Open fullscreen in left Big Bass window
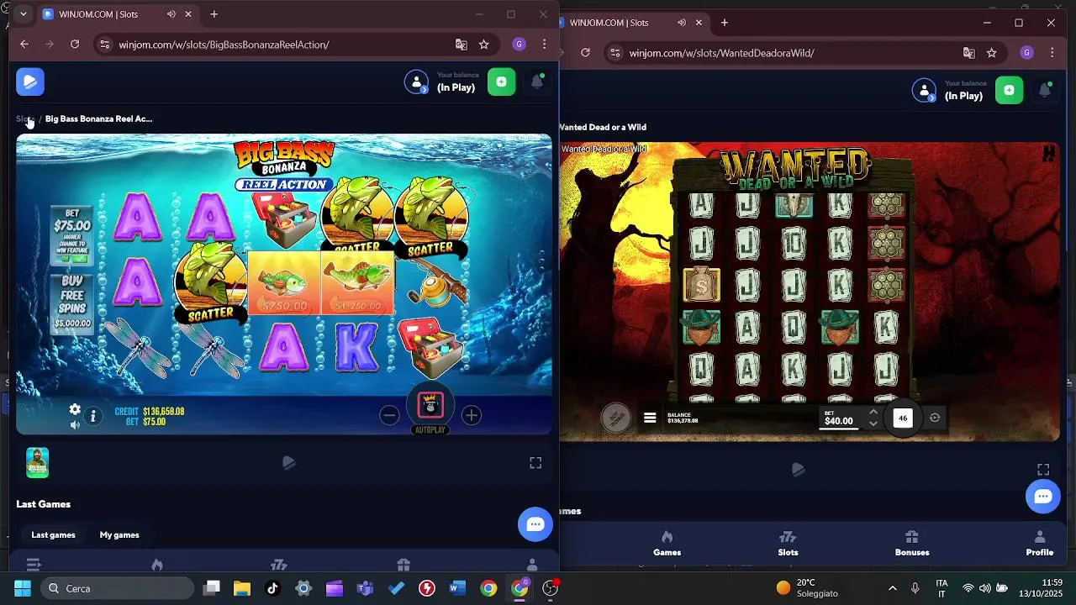 pos(535,463)
